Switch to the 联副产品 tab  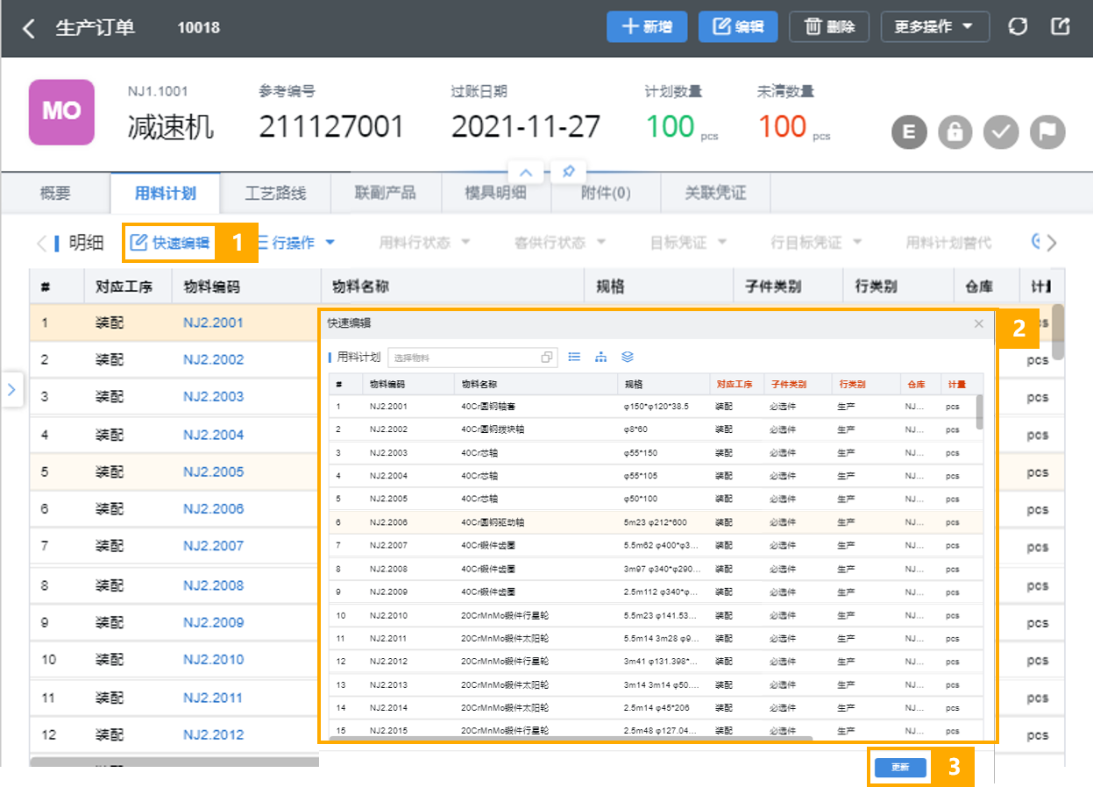386,193
